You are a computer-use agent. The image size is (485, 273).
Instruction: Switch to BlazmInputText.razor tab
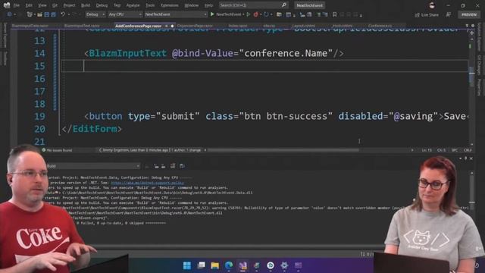pyautogui.click(x=82, y=26)
